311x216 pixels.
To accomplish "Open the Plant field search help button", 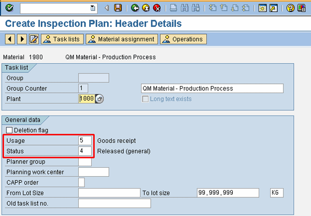I will click(100, 99).
